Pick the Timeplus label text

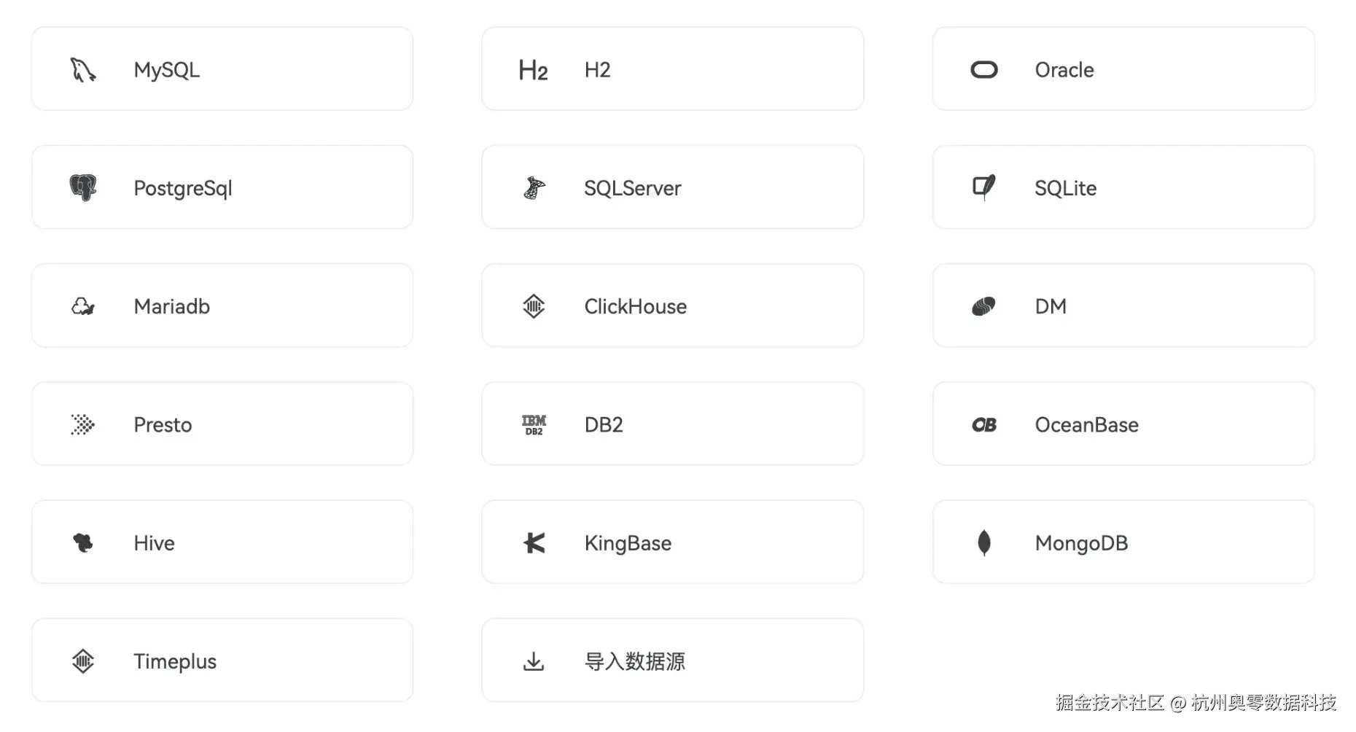pos(175,662)
